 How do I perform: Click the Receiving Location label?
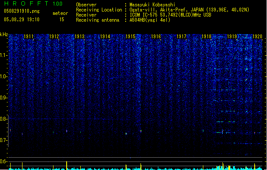pos(99,10)
